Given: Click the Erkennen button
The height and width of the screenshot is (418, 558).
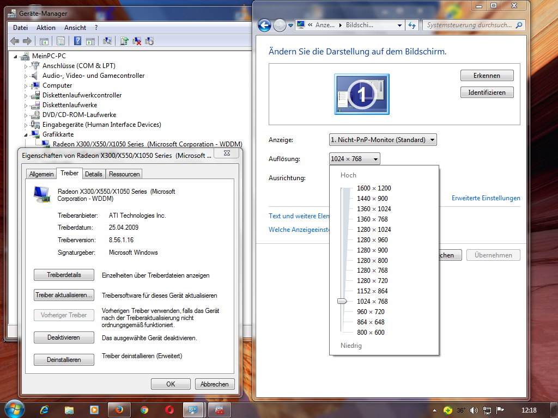Looking at the screenshot, I should (x=487, y=76).
